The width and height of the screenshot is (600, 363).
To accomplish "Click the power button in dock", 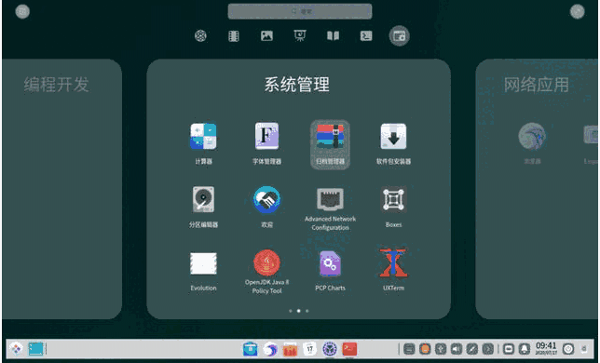I will 568,349.
